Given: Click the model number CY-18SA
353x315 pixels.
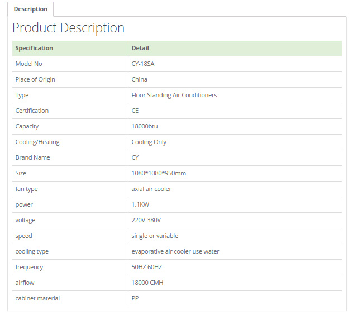Looking at the screenshot, I should (x=143, y=64).
